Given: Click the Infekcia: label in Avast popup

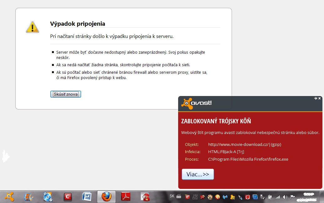Looking at the screenshot, I should tap(193, 152).
